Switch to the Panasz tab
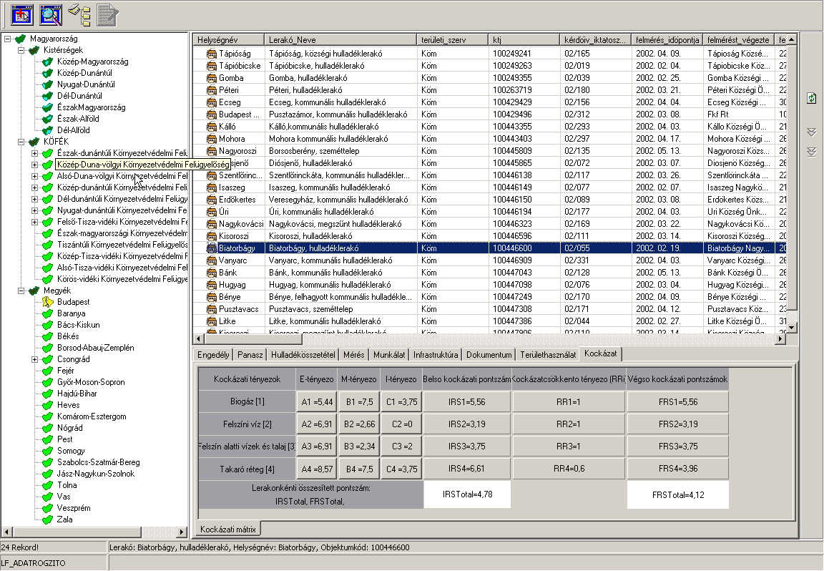 click(250, 355)
